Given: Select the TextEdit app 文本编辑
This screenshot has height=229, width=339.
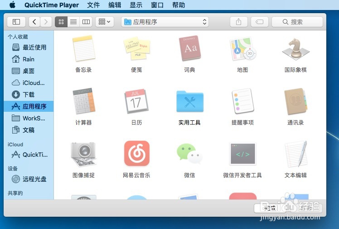Looking at the screenshot, I should pos(295,154).
